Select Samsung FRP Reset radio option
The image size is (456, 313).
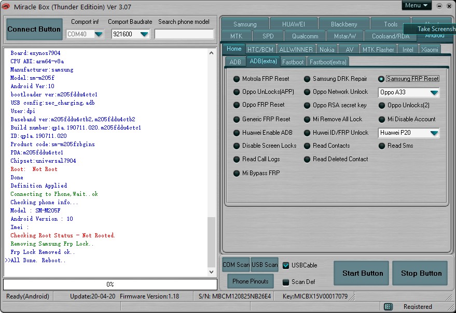click(x=381, y=79)
